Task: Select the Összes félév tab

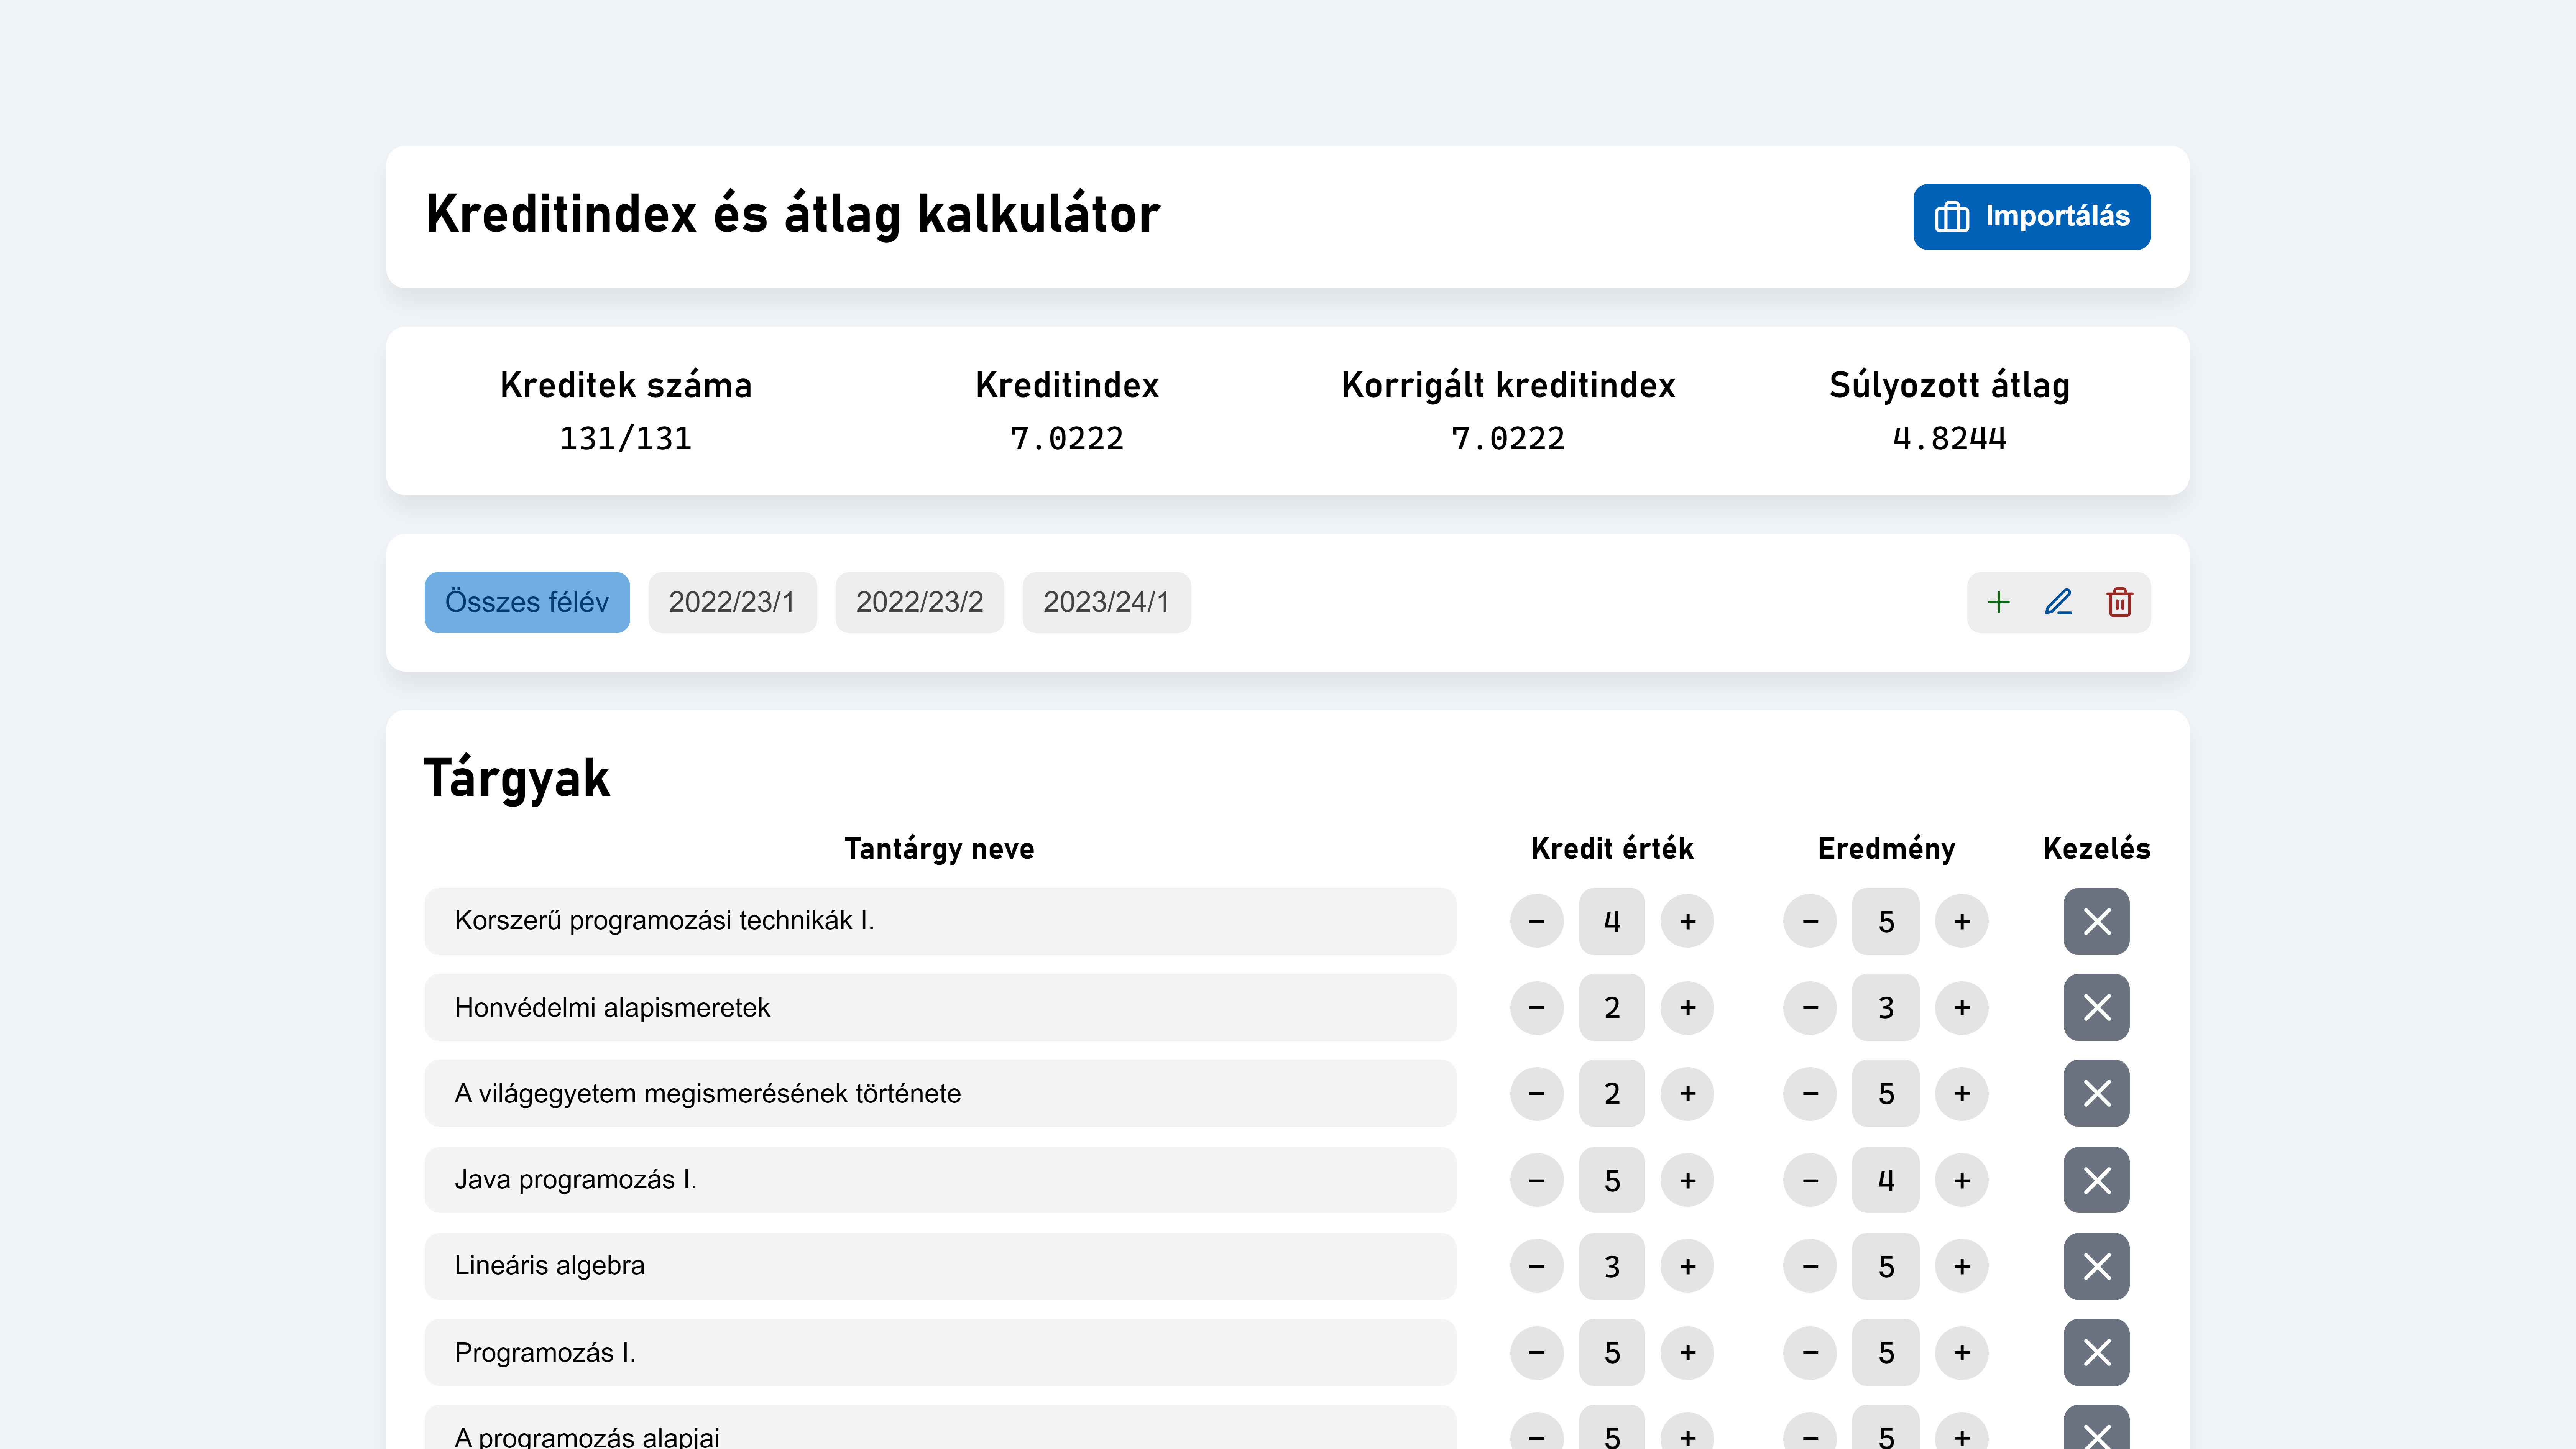Action: (527, 602)
